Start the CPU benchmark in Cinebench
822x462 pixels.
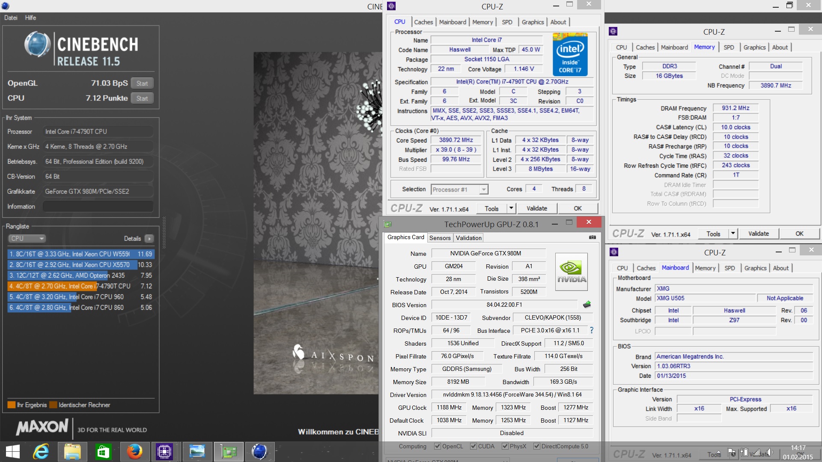click(142, 98)
